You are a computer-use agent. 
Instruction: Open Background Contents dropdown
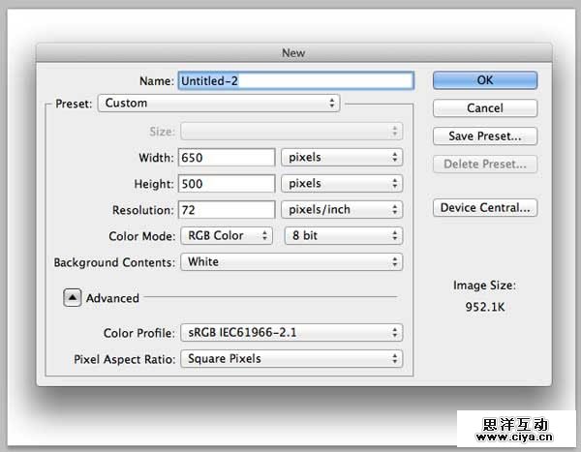coord(290,261)
